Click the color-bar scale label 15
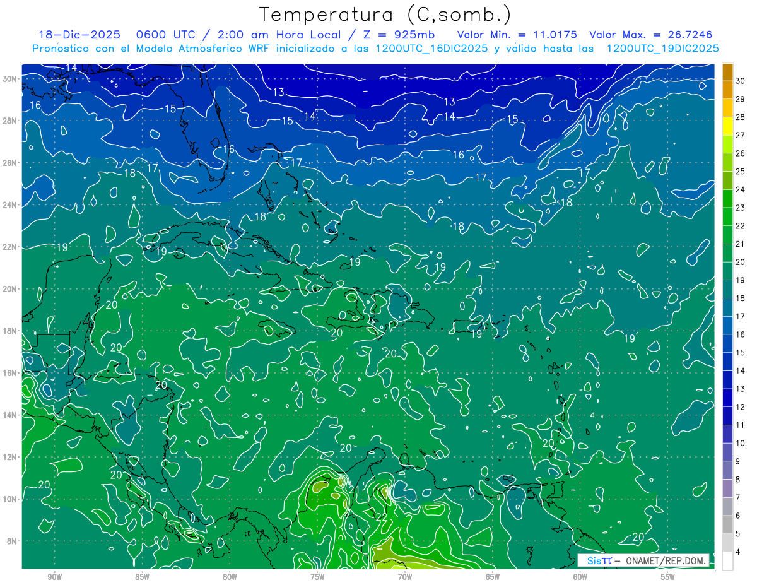Viewport: 757px width, 585px height. [741, 353]
